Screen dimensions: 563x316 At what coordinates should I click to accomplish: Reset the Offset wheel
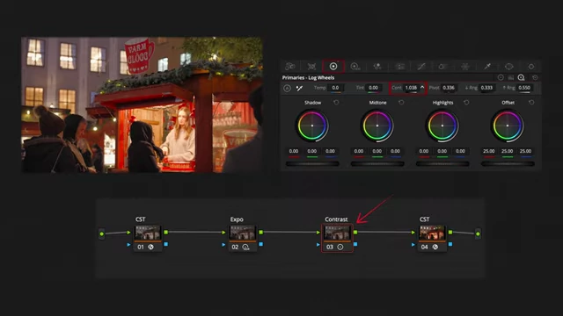coord(531,103)
